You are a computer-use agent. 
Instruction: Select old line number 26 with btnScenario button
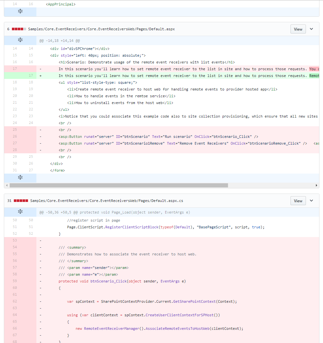(14, 136)
